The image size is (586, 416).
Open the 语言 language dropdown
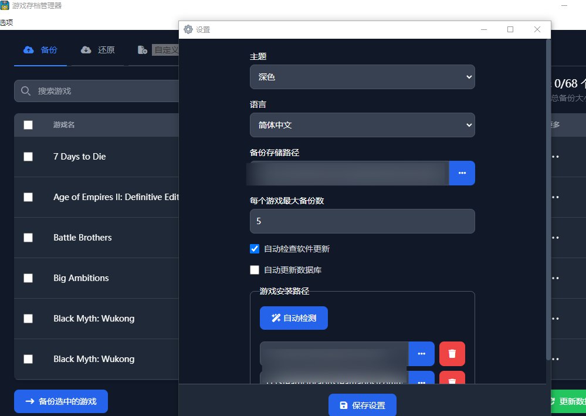[x=362, y=124]
